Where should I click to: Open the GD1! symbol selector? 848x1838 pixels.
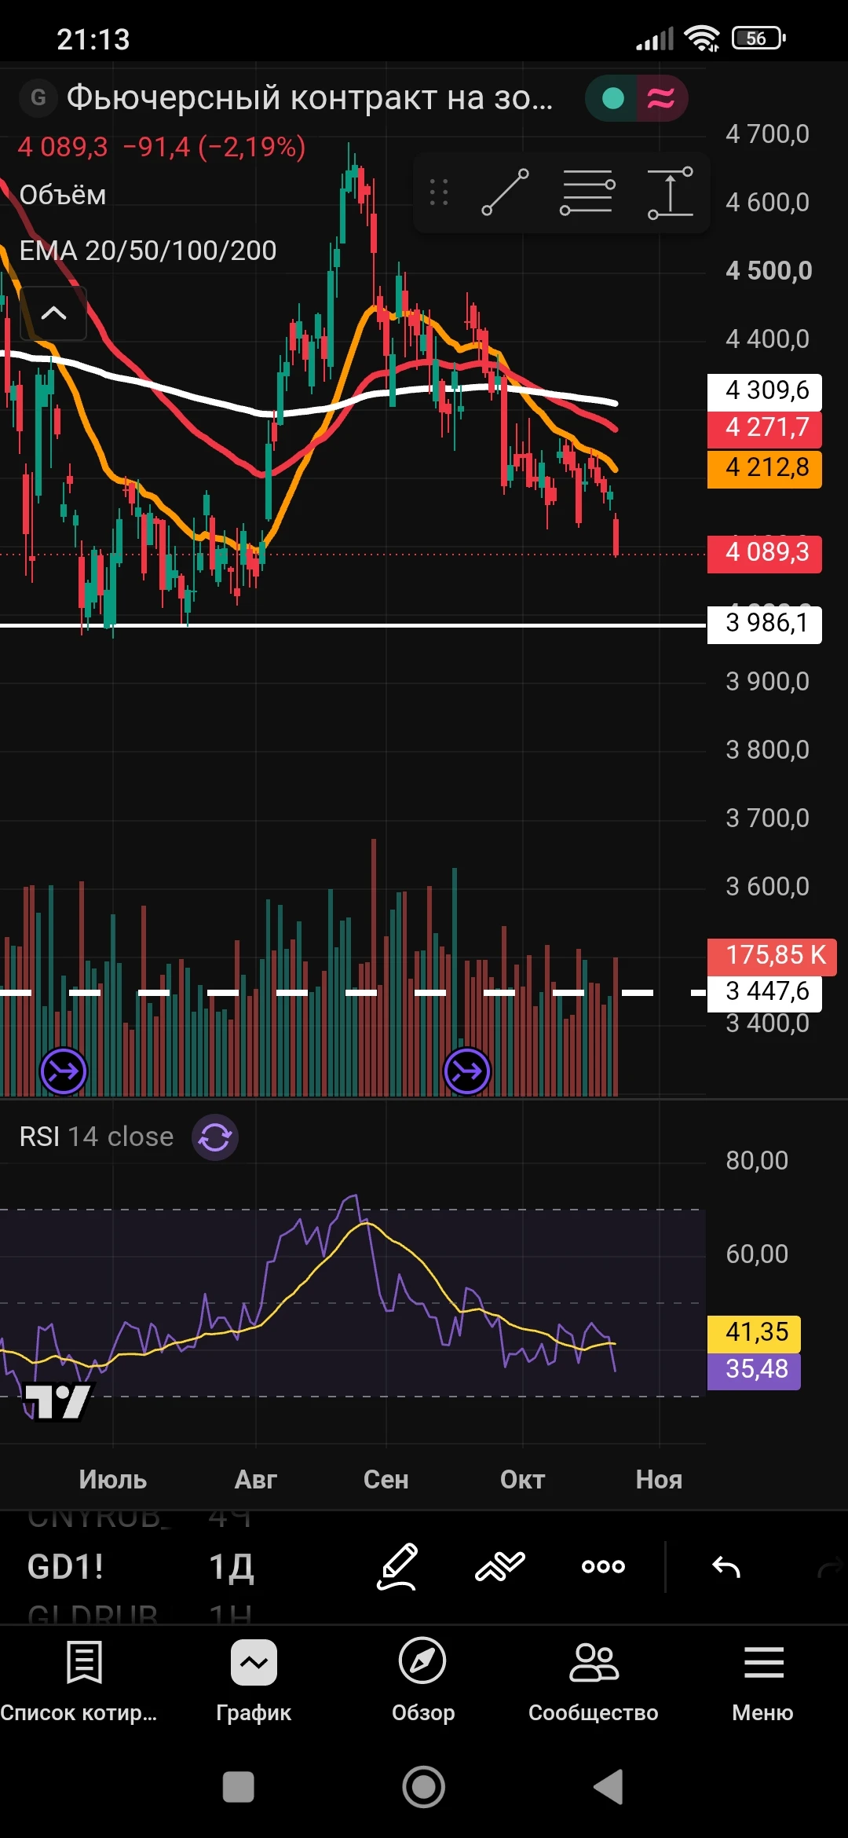pyautogui.click(x=66, y=1567)
